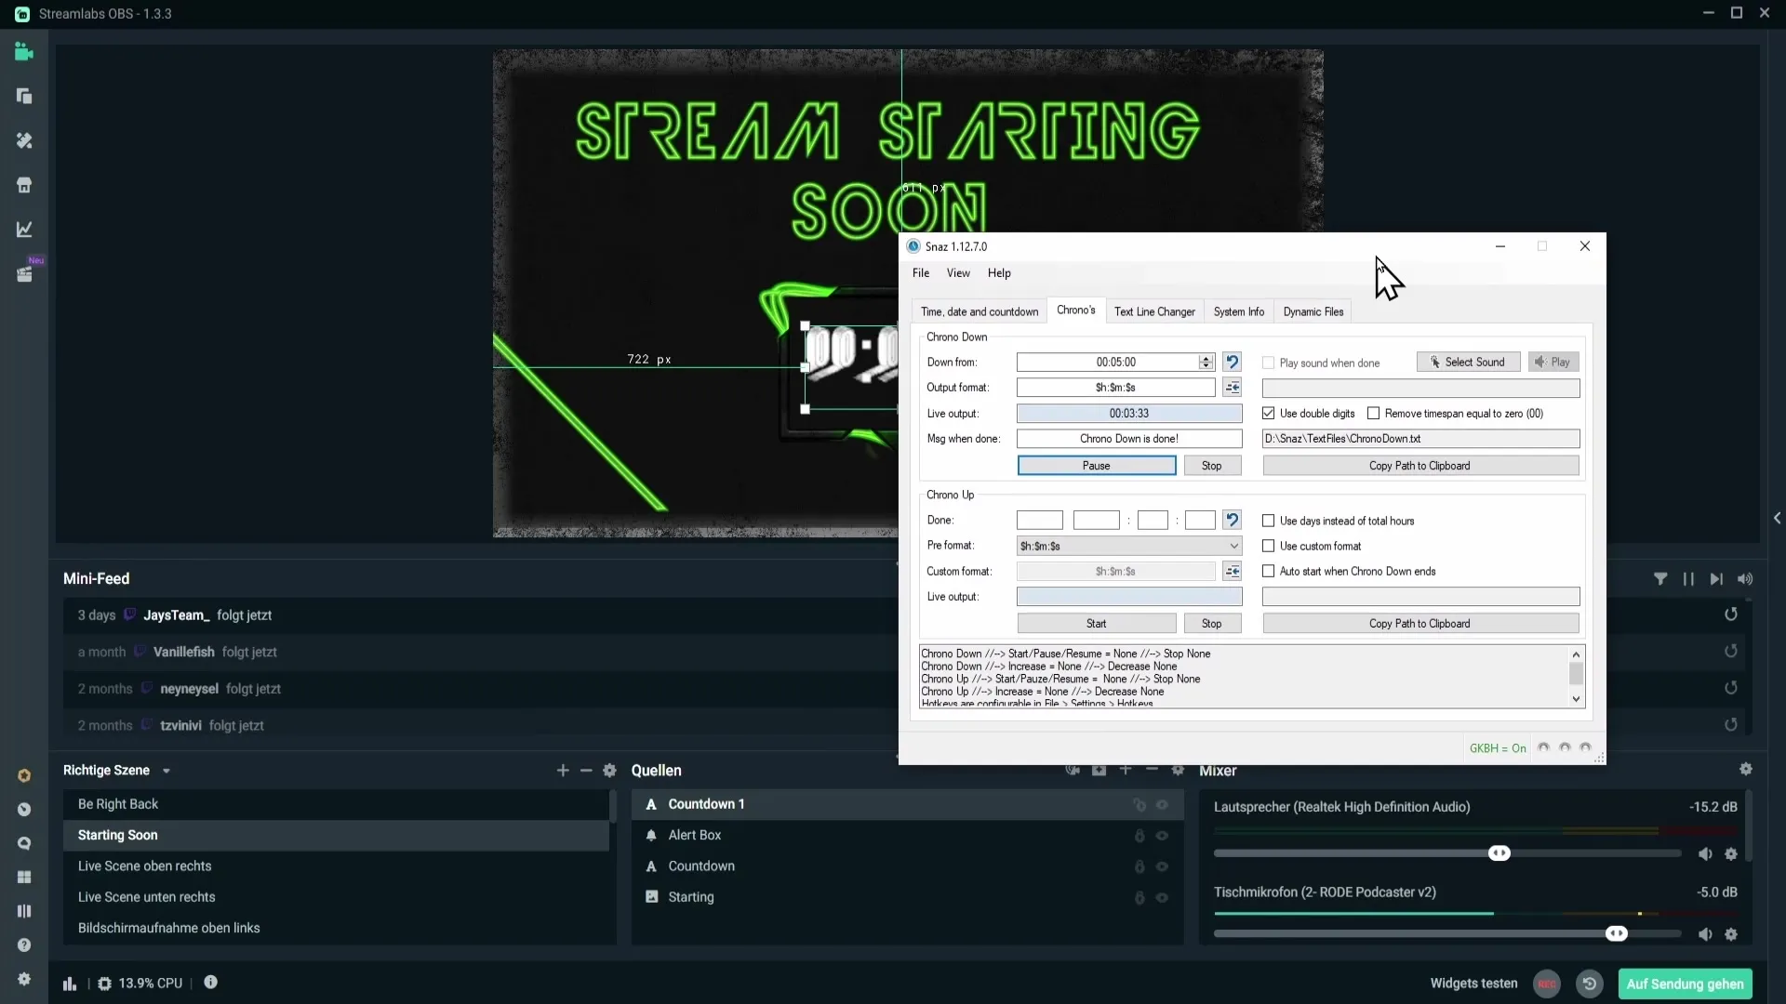Mute the Lautsprecher speaker icon
This screenshot has height=1004, width=1786.
pos(1705,854)
